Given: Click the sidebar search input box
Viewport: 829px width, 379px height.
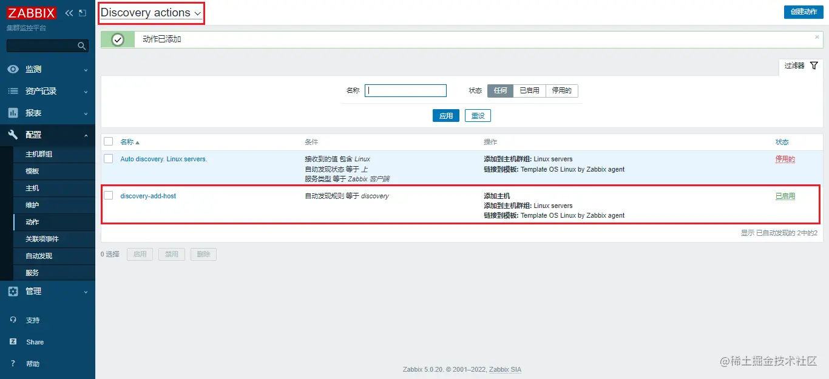Looking at the screenshot, I should pos(42,46).
